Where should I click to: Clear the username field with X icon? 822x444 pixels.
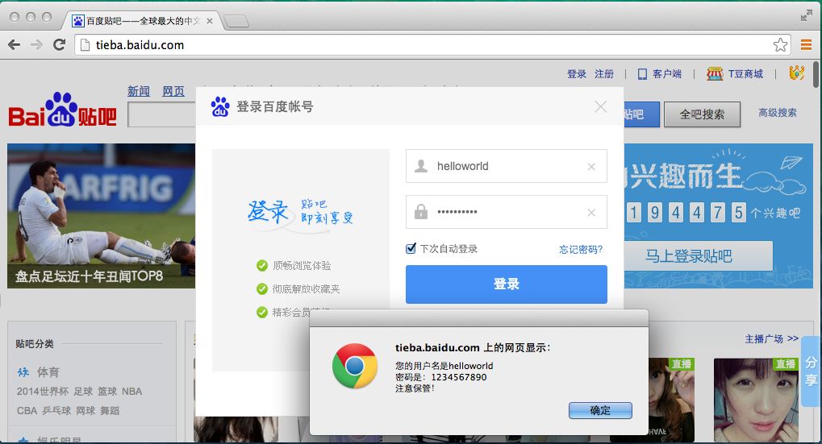coord(591,167)
